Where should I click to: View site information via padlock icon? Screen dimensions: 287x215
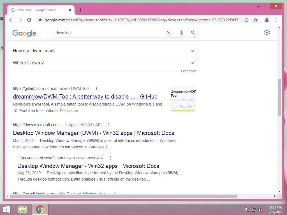pyautogui.click(x=40, y=20)
